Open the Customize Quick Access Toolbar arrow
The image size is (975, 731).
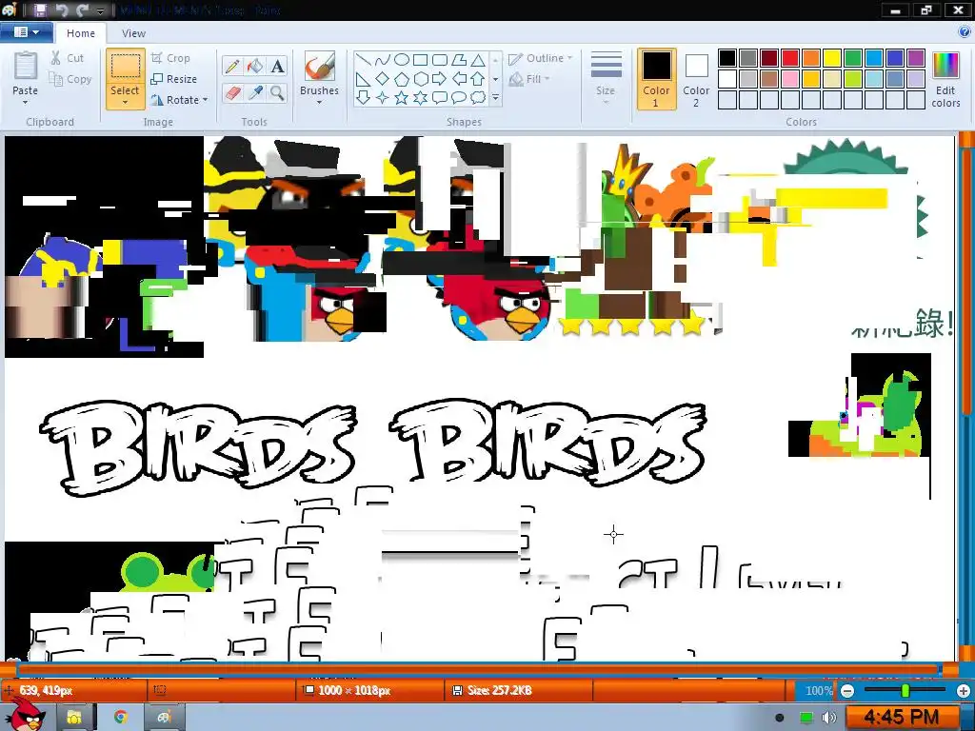[100, 10]
